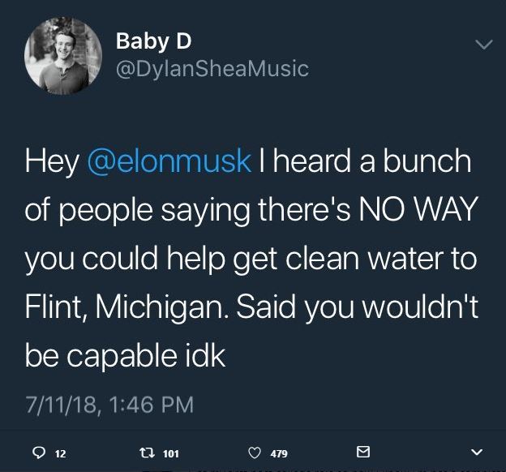Click the retweet count number 101
Viewport: 506px width, 472px height.
coord(170,453)
